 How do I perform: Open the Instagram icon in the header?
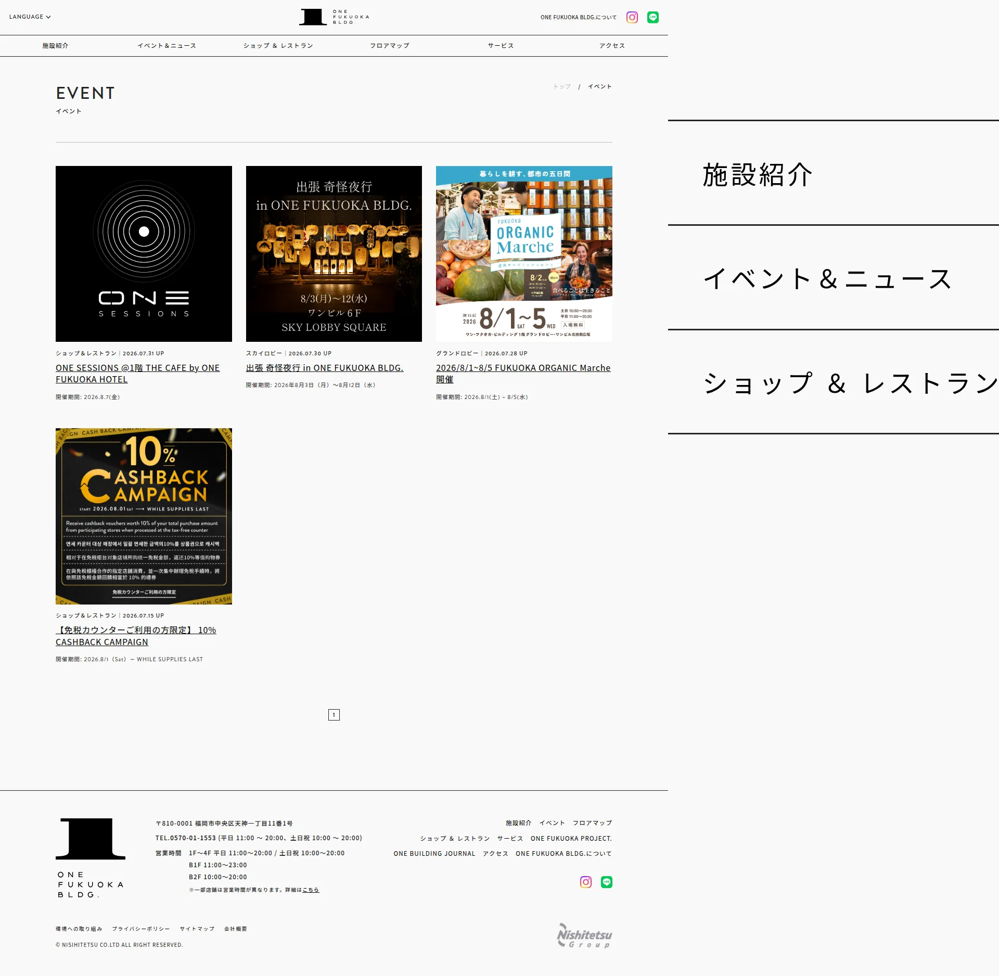pyautogui.click(x=632, y=17)
